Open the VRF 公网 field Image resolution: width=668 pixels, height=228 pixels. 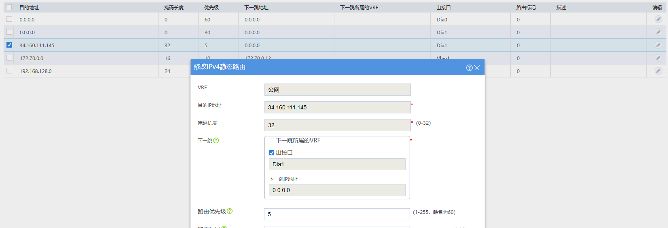pyautogui.click(x=338, y=90)
